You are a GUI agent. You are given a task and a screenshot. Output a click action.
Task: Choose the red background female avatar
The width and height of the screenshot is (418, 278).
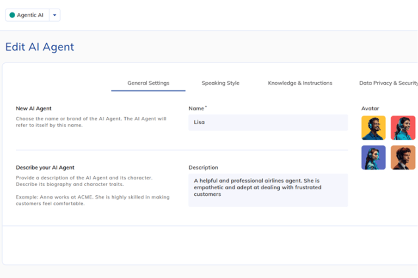[x=403, y=128]
